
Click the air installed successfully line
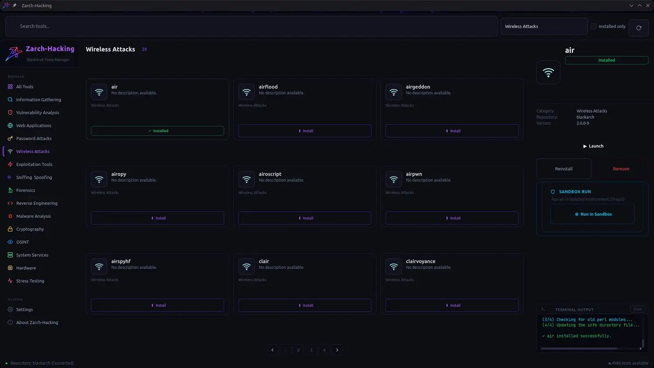576,336
